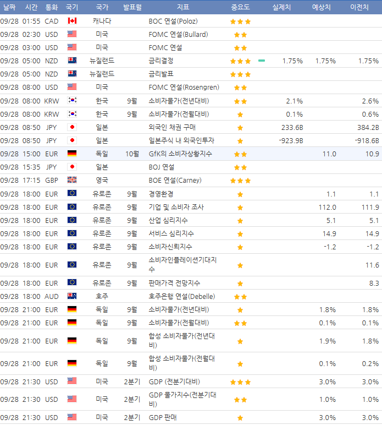Select the GDP (전분기대비) indicator text
This screenshot has height=425, width=382.
point(174,382)
